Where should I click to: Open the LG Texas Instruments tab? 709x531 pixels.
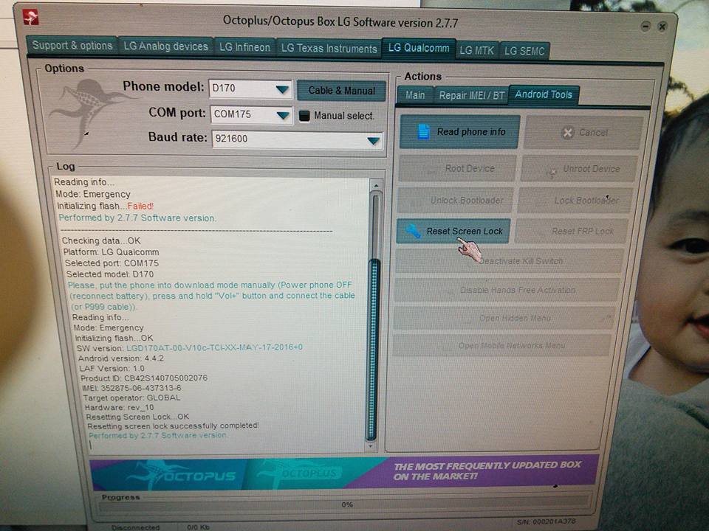[x=329, y=49]
